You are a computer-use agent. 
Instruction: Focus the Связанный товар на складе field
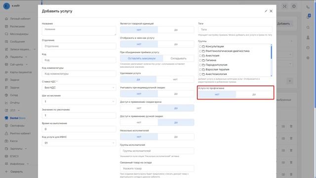click(157, 169)
